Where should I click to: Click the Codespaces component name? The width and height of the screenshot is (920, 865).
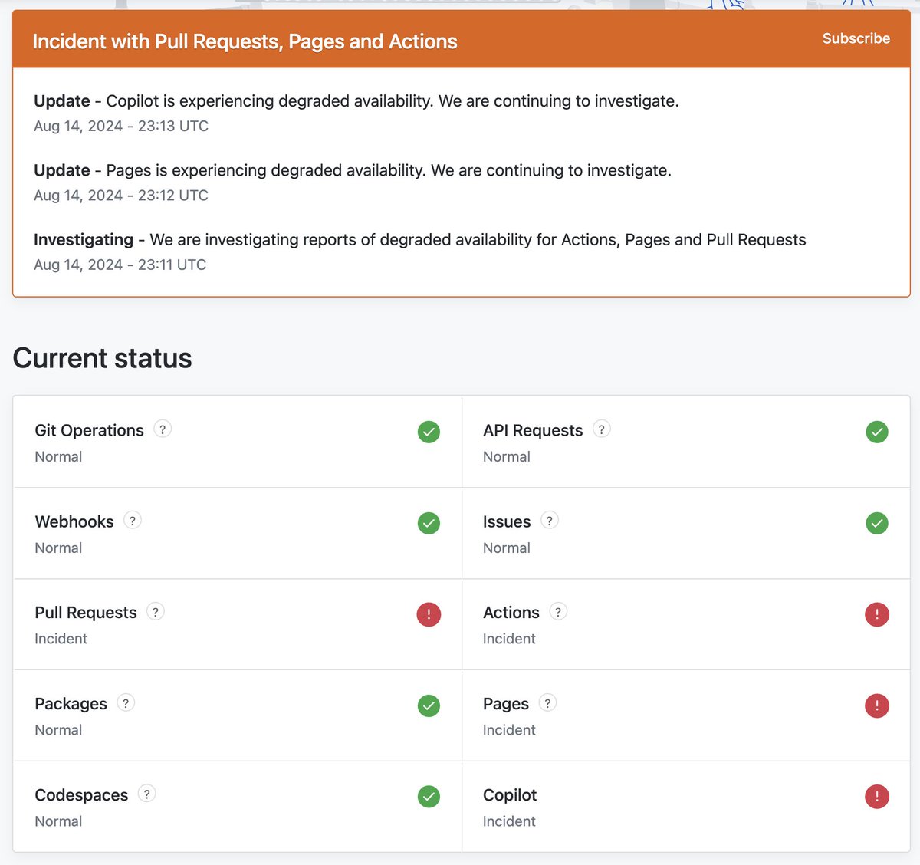(x=81, y=795)
